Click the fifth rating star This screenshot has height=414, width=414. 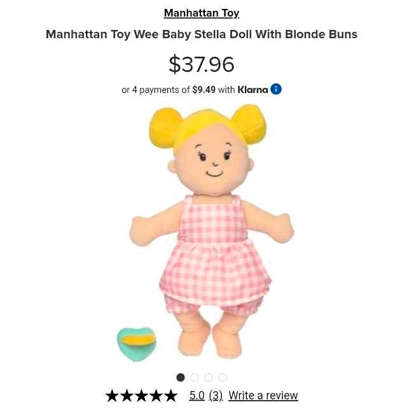pyautogui.click(x=171, y=396)
